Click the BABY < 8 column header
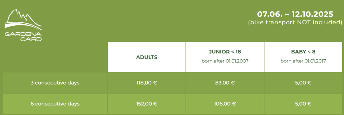Viewport: 344px width, 115px height. click(x=303, y=57)
